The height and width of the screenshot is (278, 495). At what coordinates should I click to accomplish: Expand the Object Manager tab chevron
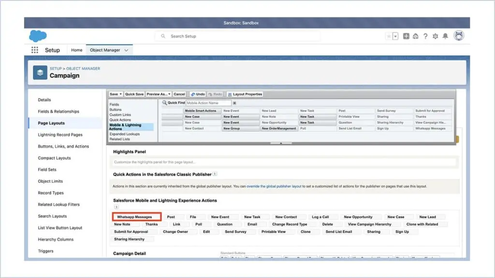click(x=126, y=50)
